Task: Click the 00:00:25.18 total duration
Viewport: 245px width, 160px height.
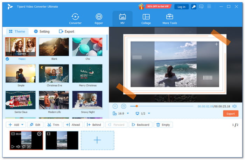Action: [x=222, y=106]
